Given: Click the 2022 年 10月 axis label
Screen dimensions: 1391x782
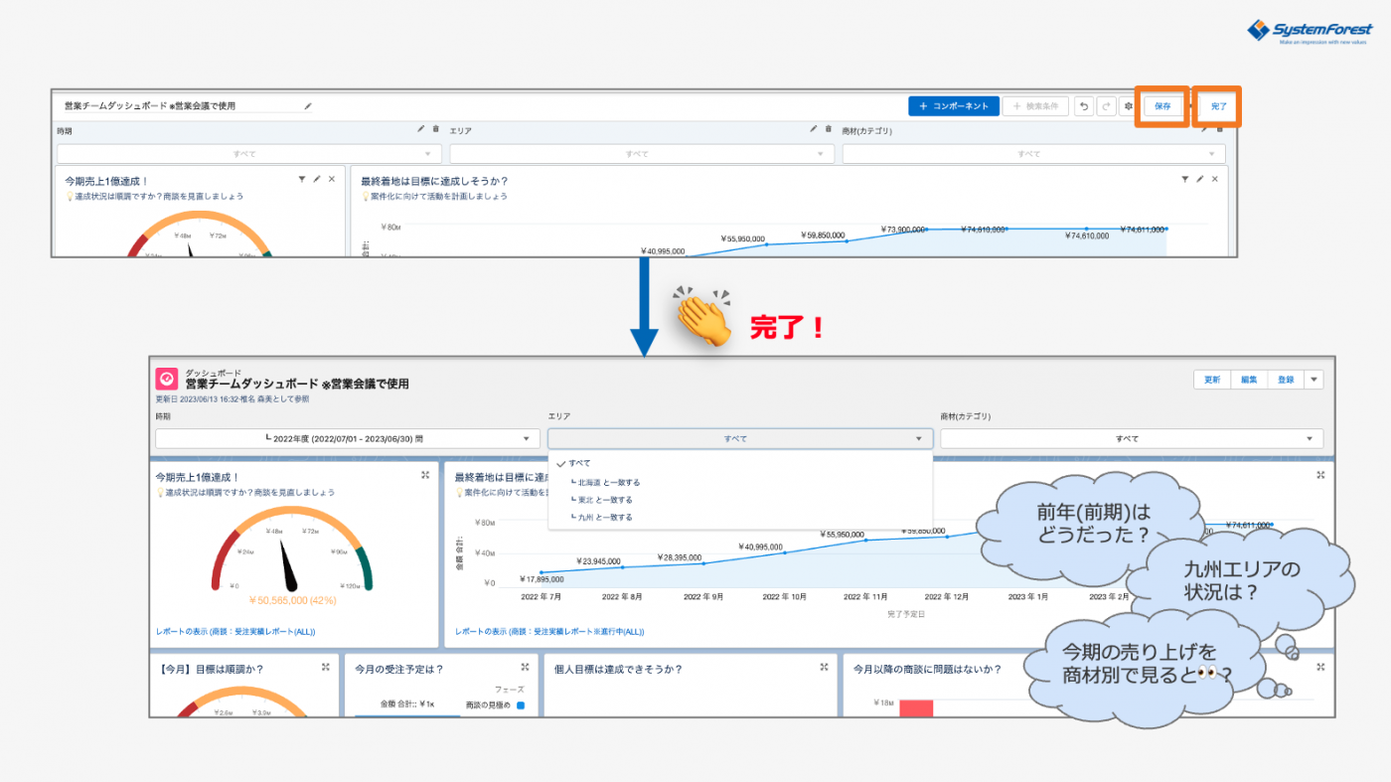Looking at the screenshot, I should tap(786, 598).
